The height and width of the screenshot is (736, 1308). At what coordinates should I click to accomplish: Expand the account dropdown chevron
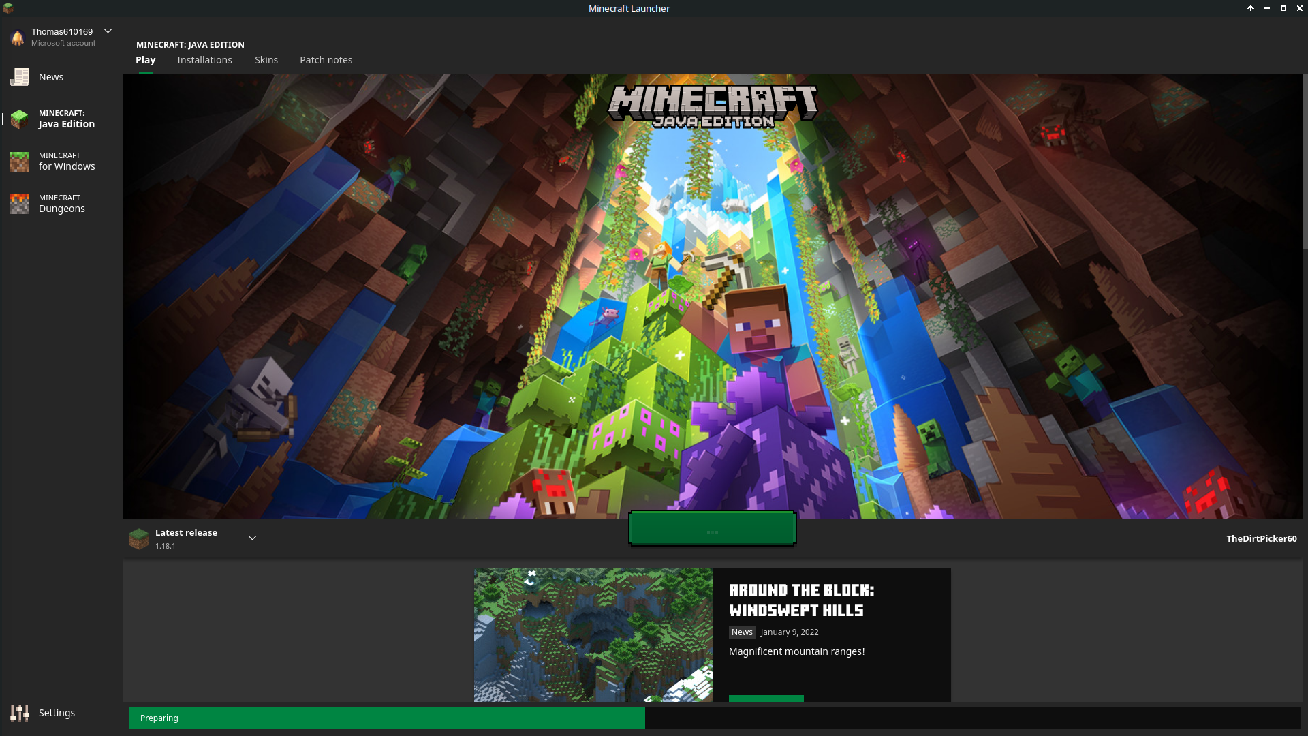[x=108, y=31]
